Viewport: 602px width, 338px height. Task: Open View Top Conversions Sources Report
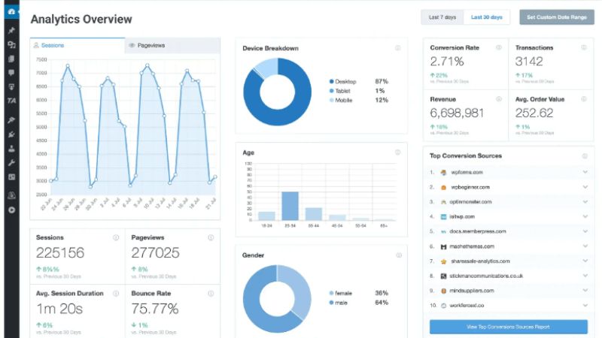point(508,327)
